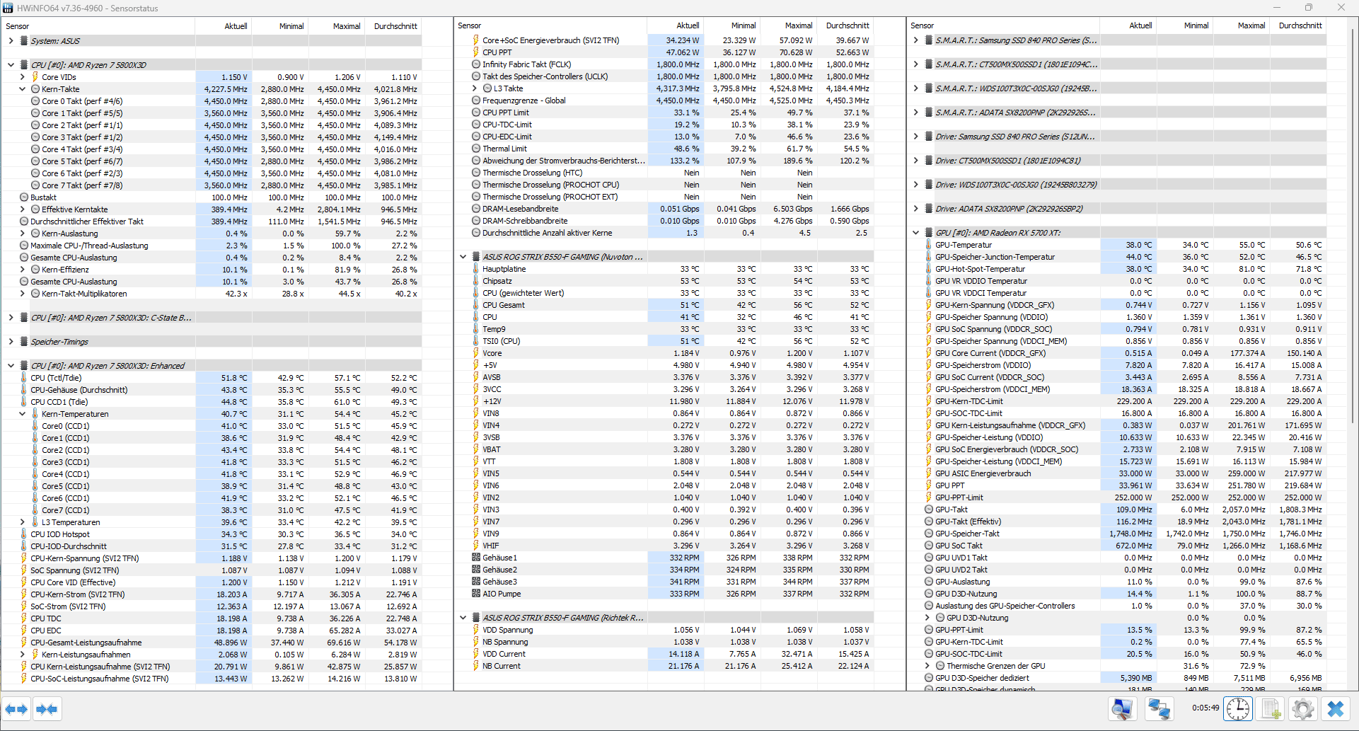This screenshot has height=731, width=1359.
Task: Expand Thermische Grenzen der GPU
Action: tap(927, 666)
